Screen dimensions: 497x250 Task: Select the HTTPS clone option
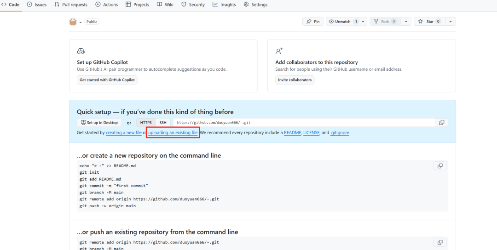[x=146, y=122]
